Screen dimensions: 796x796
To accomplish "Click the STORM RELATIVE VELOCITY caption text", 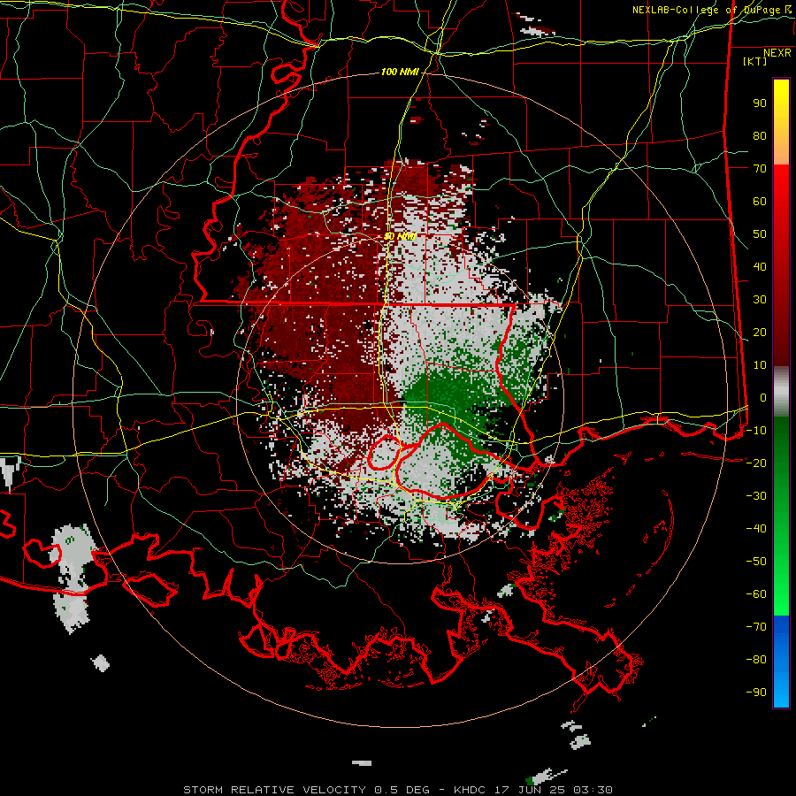I will click(x=274, y=790).
